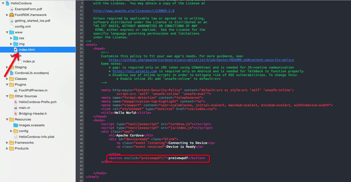Click the Plugins folder icon

[x=11, y=84]
